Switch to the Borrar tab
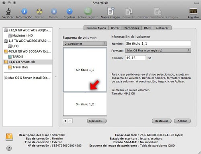201x154 pixels. 115,28
